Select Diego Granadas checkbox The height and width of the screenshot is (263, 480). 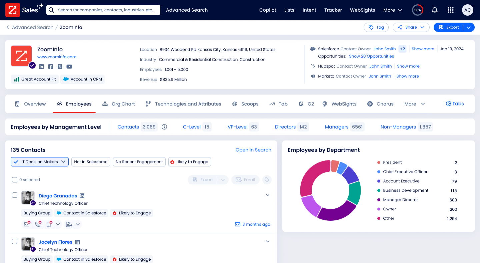(x=15, y=195)
